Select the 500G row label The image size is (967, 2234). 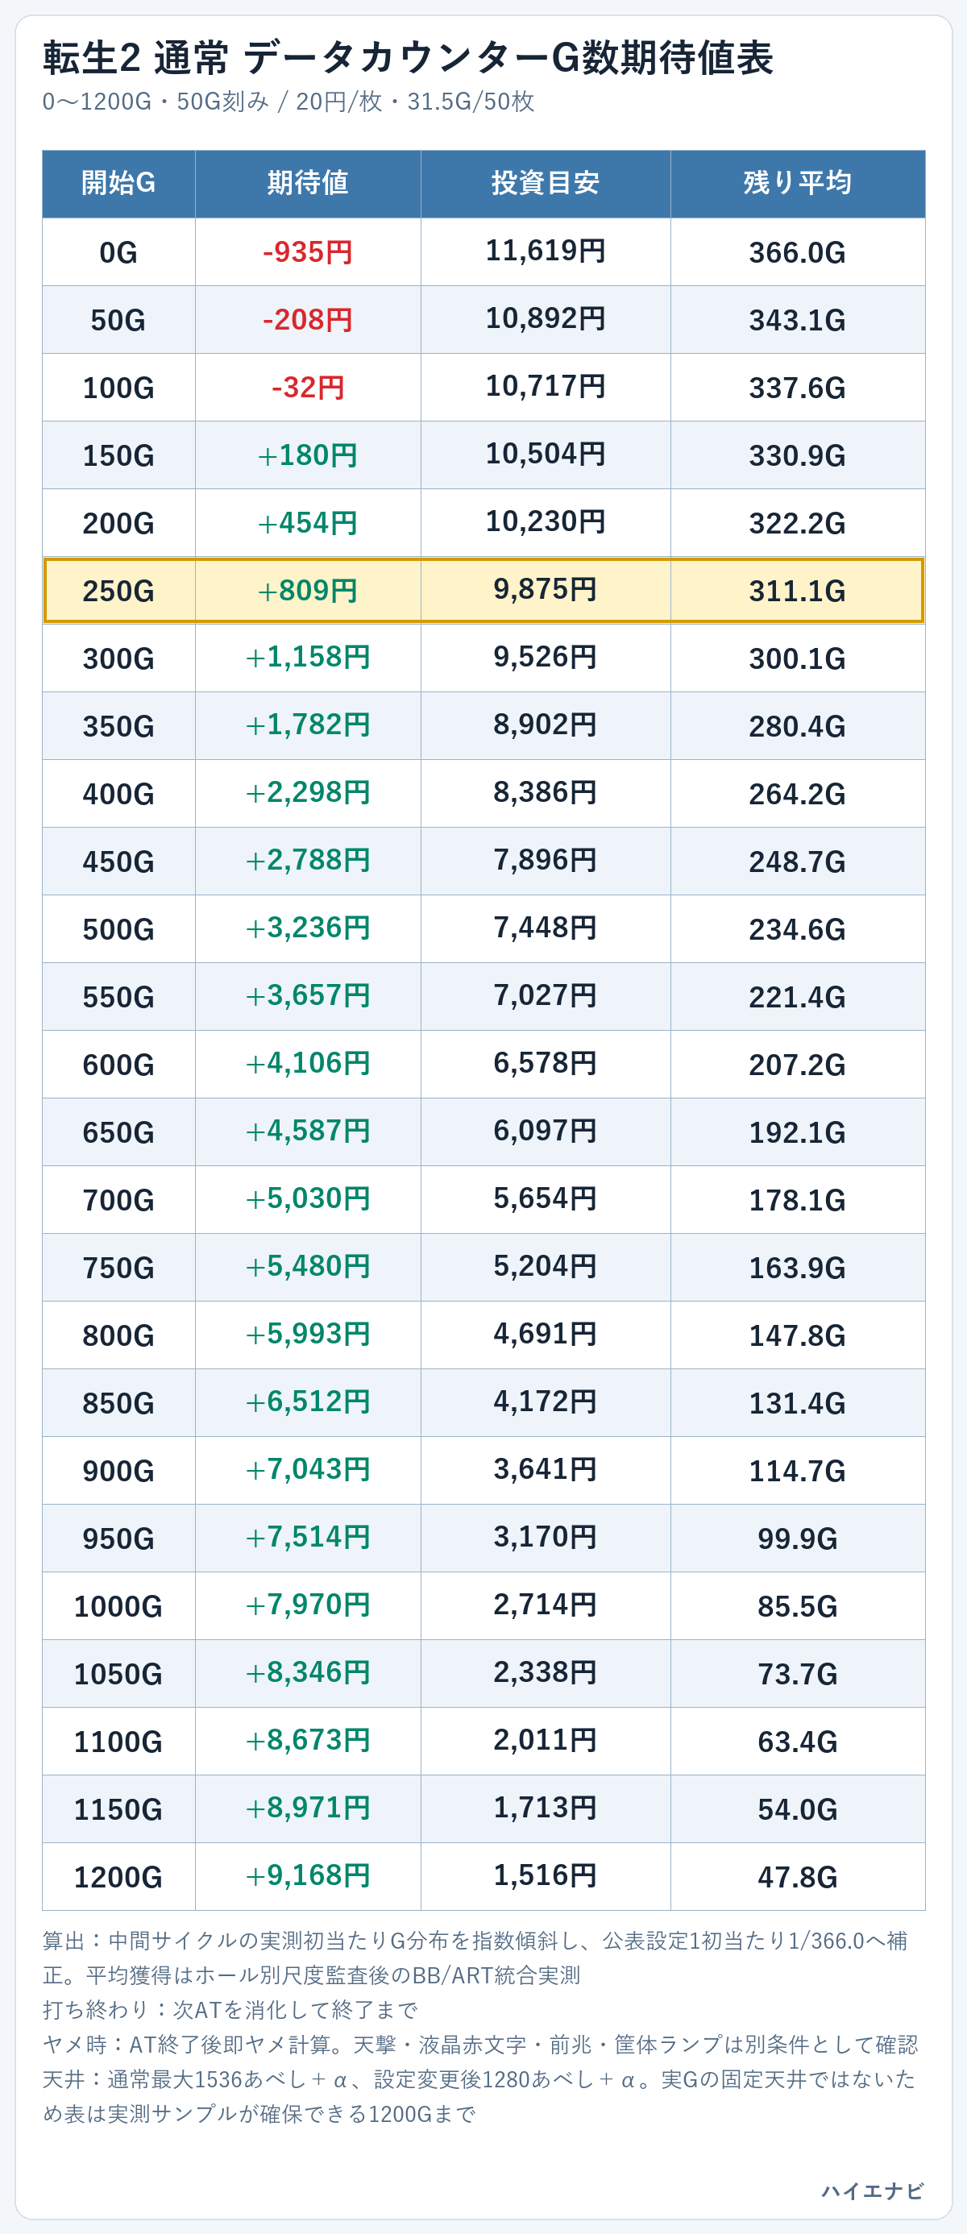click(x=118, y=928)
